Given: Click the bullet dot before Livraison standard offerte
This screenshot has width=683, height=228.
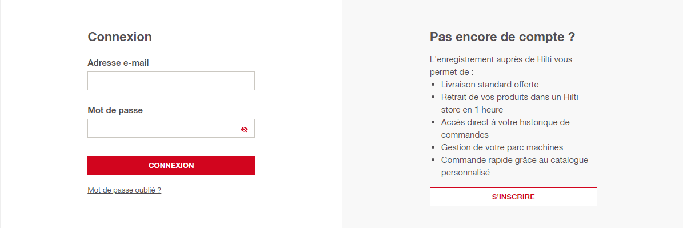Looking at the screenshot, I should click(x=433, y=85).
